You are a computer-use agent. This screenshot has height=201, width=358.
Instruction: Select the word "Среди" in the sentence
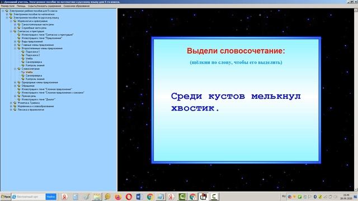186,96
